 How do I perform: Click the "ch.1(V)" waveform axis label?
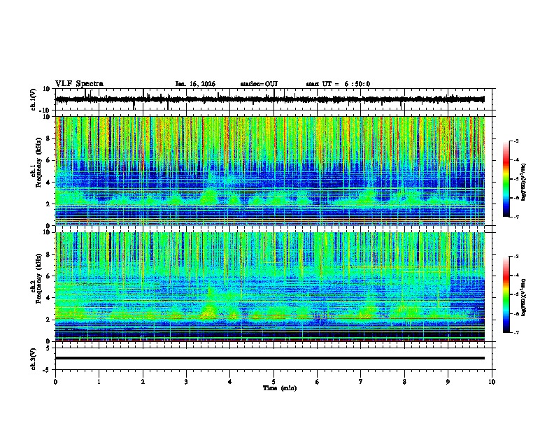click(x=34, y=99)
